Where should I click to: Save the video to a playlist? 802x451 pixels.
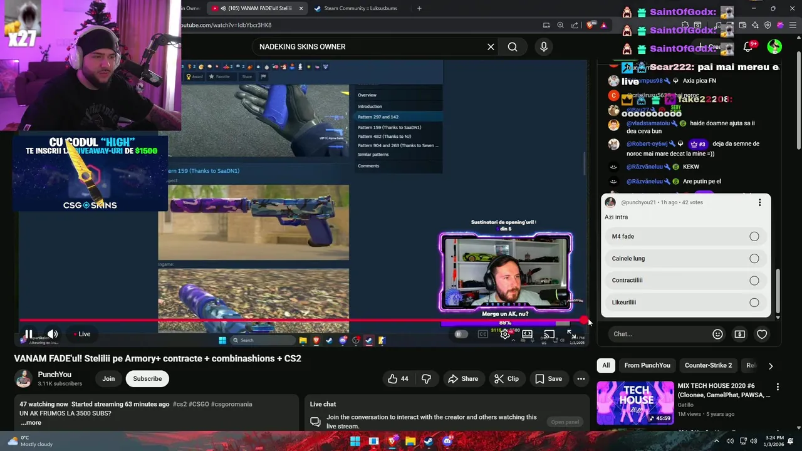pos(548,378)
